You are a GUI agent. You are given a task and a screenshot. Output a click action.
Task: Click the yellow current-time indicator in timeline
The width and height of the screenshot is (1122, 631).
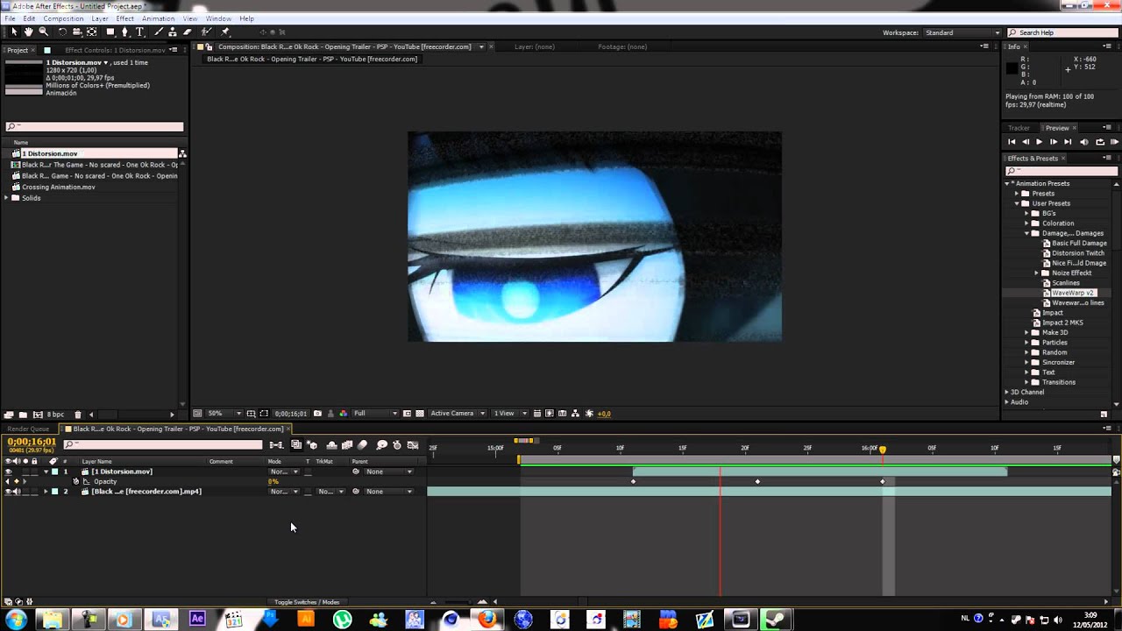883,449
